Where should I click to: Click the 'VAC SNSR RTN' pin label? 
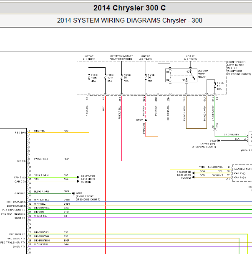click(x=16, y=239)
